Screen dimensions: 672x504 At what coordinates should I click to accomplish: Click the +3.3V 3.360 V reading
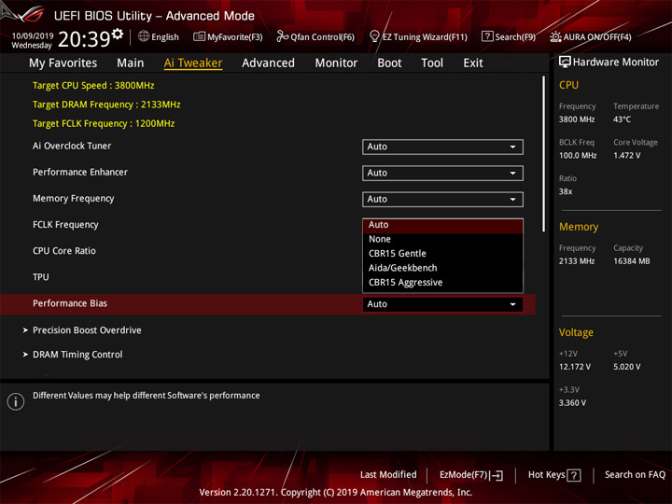point(572,403)
